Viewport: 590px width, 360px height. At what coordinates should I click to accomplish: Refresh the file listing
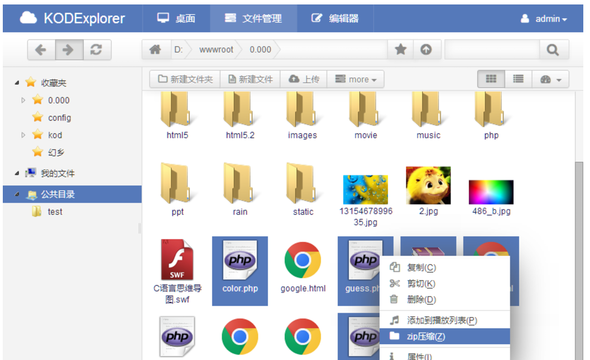point(97,50)
